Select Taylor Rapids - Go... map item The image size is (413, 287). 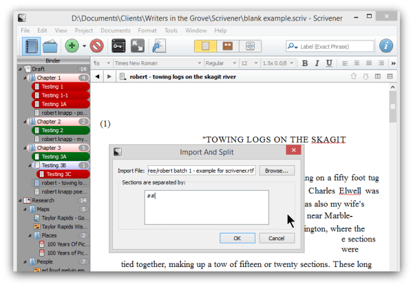pos(62,218)
